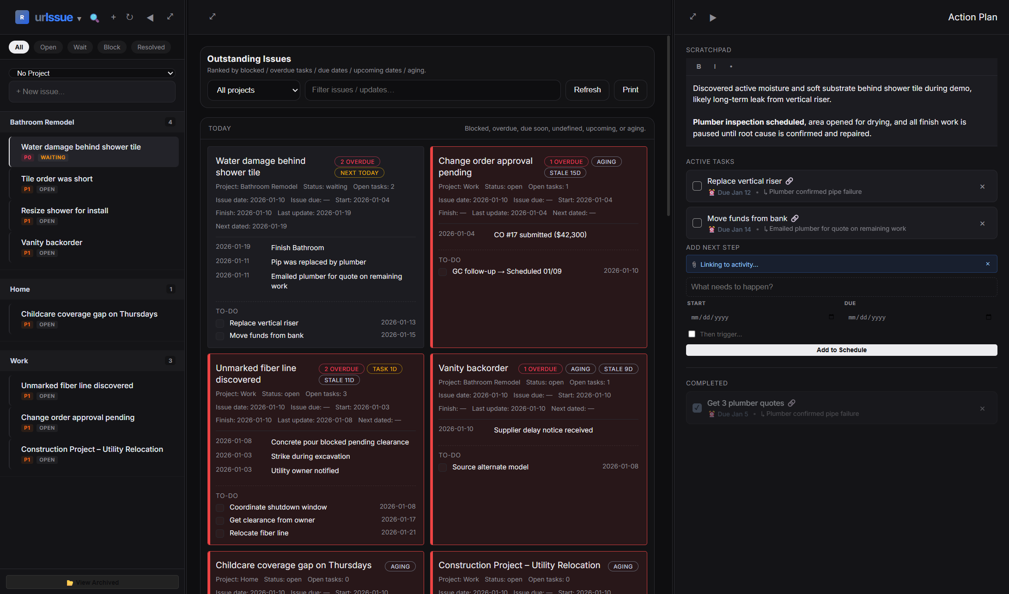Screen dimensions: 1009x594
Task: Go back using the triangle arrow icon
Action: (150, 17)
